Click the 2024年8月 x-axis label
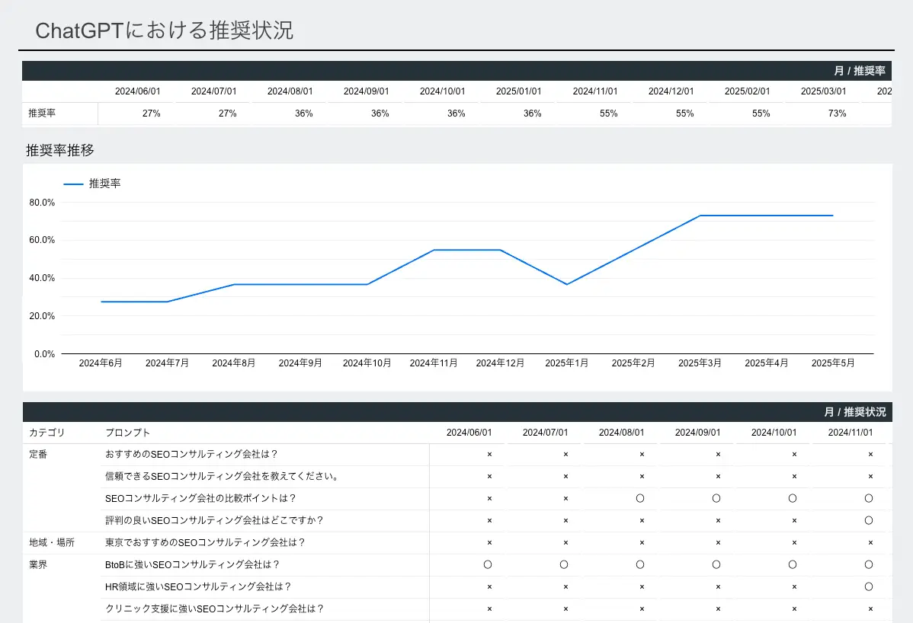913x623 pixels. 233,363
